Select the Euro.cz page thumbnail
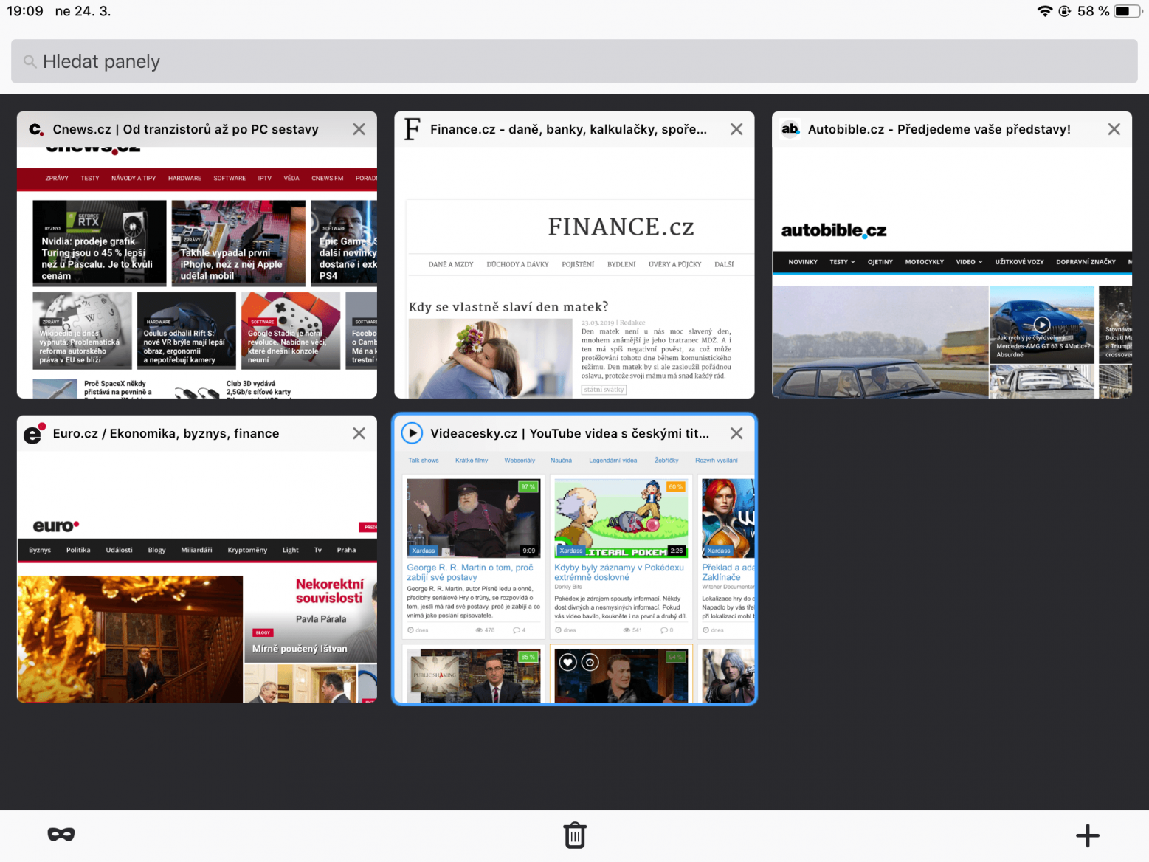 coord(197,577)
